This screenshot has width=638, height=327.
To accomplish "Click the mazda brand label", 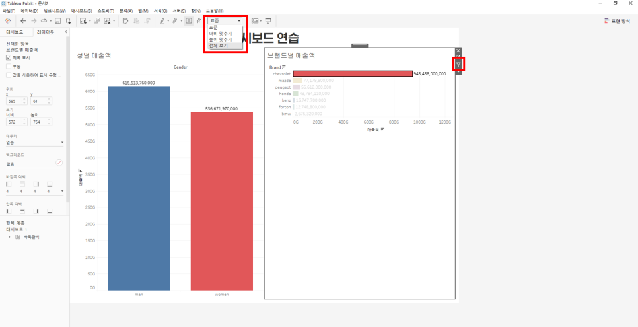I will pyautogui.click(x=285, y=80).
